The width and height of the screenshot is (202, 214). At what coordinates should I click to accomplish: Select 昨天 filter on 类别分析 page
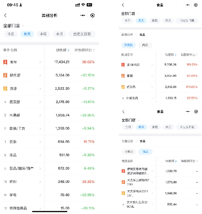(27, 34)
